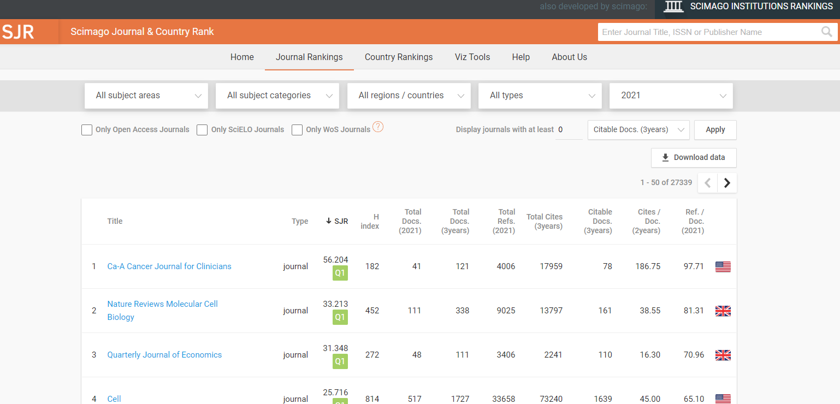Viewport: 840px width, 404px height.
Task: Click the Apply button
Action: (x=715, y=130)
